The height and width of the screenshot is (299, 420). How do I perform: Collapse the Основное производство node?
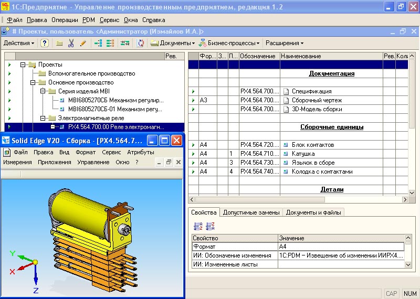coord(33,82)
